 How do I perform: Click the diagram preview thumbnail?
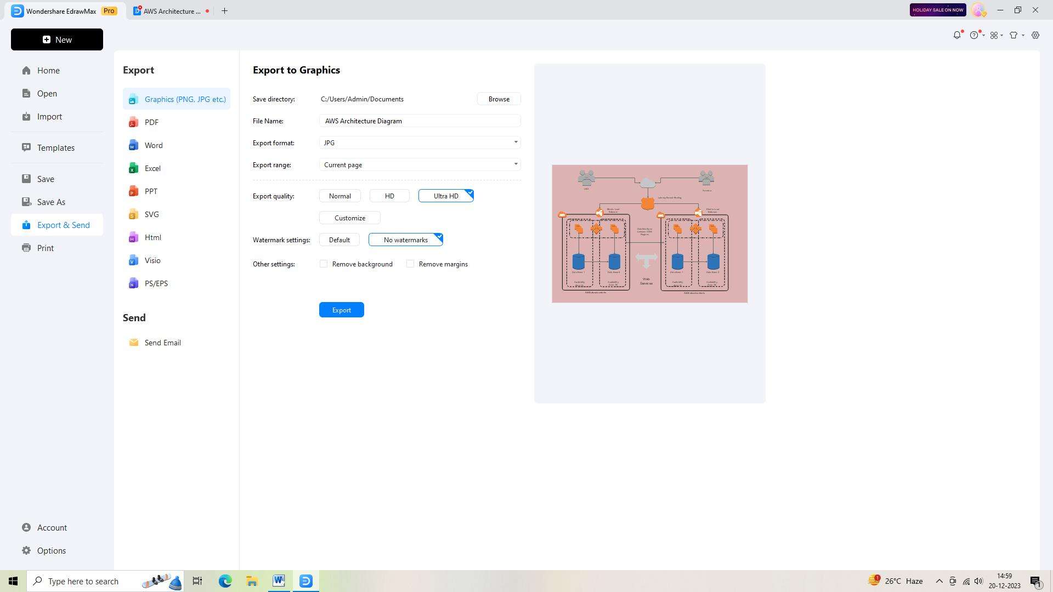pyautogui.click(x=650, y=234)
